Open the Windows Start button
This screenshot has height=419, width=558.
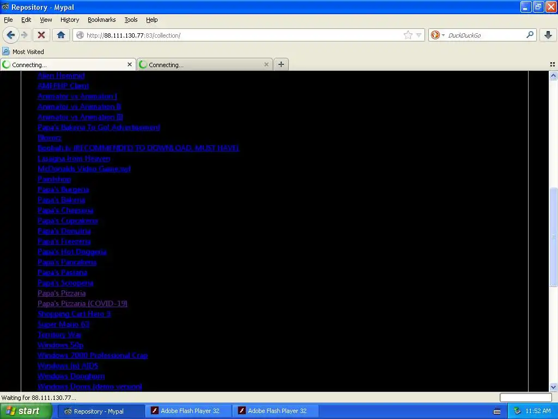pos(26,411)
